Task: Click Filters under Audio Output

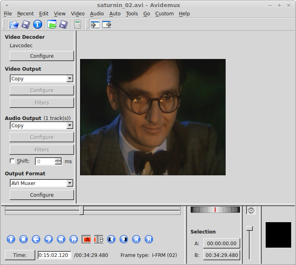Action: [x=42, y=149]
